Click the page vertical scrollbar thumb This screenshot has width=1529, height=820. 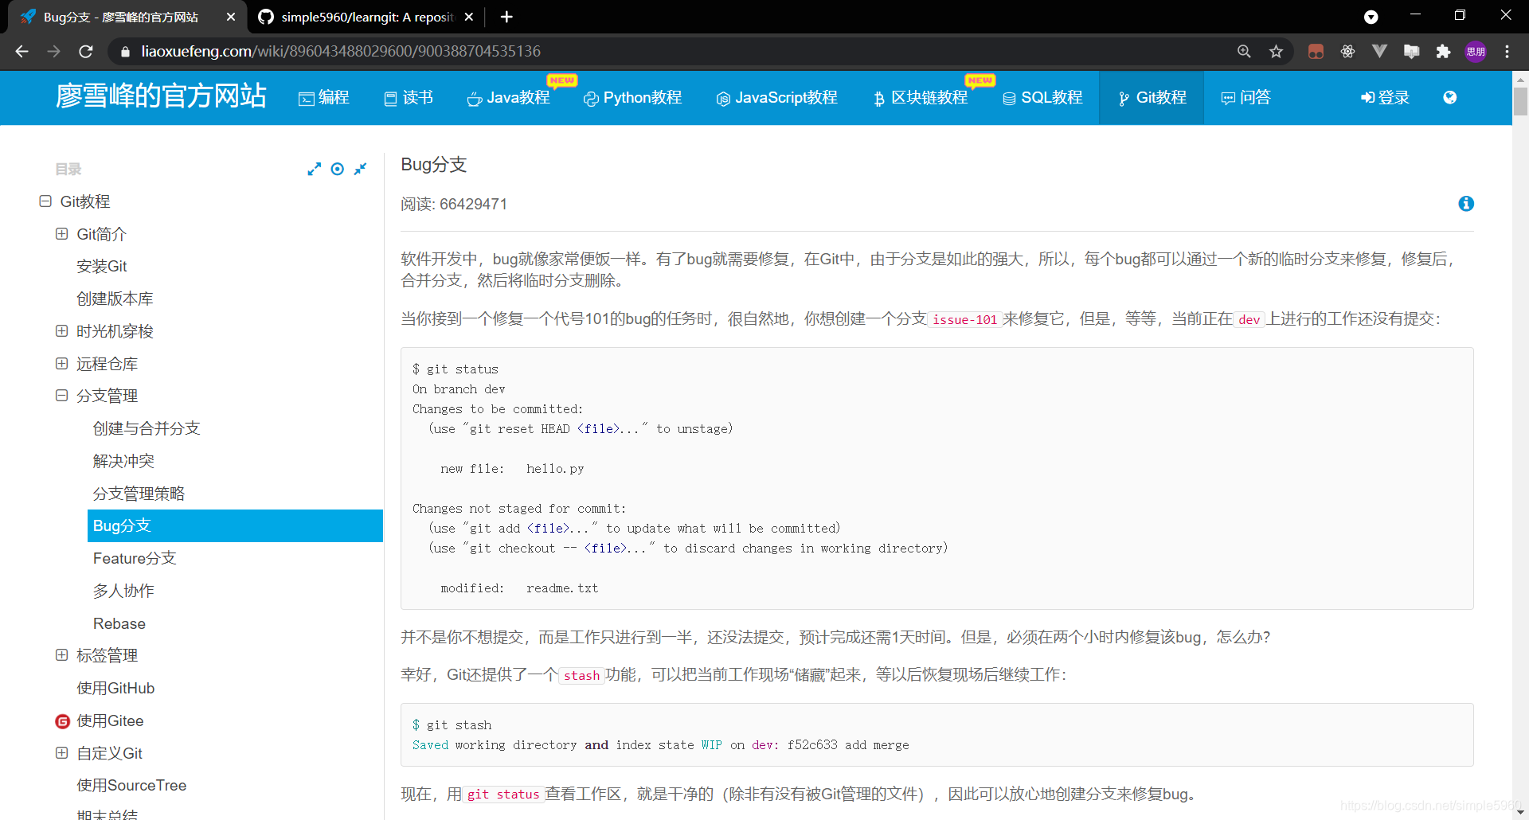(x=1520, y=101)
